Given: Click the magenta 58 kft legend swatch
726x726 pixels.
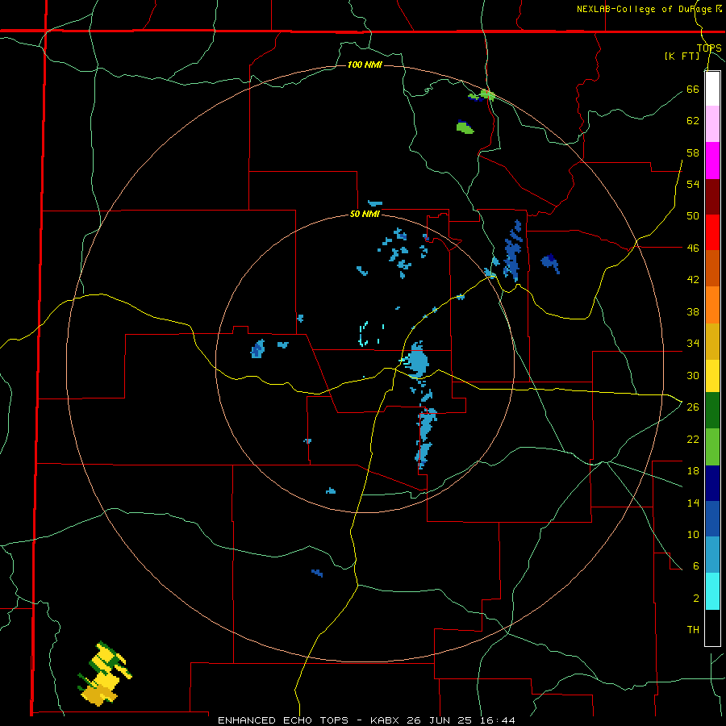Looking at the screenshot, I should tap(712, 161).
